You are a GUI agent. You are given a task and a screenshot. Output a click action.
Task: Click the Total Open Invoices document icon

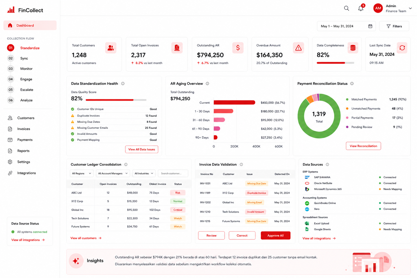point(177,48)
